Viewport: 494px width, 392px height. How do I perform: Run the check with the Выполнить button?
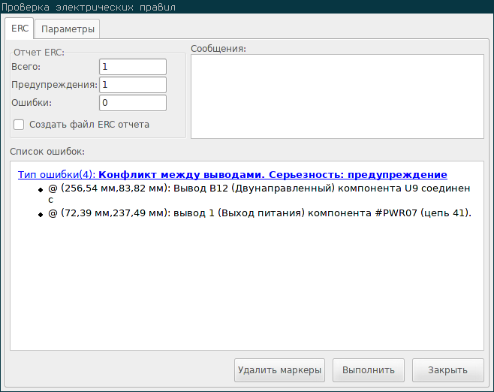[369, 369]
